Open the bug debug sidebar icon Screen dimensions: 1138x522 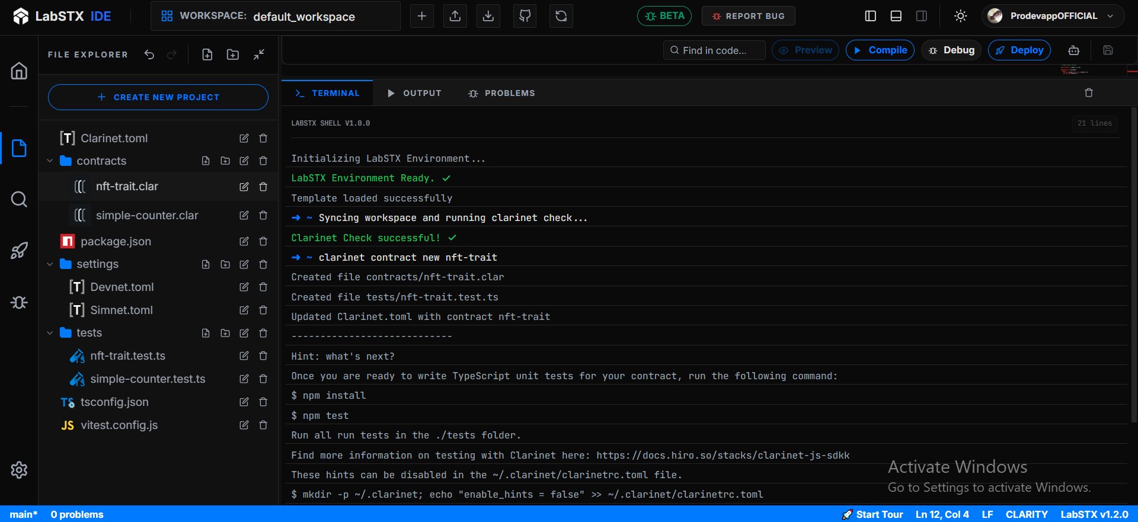click(19, 303)
